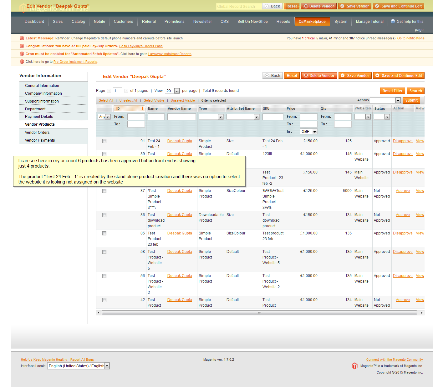
Task: Click the help icon beside 'Get help for this page'
Action: point(393,21)
